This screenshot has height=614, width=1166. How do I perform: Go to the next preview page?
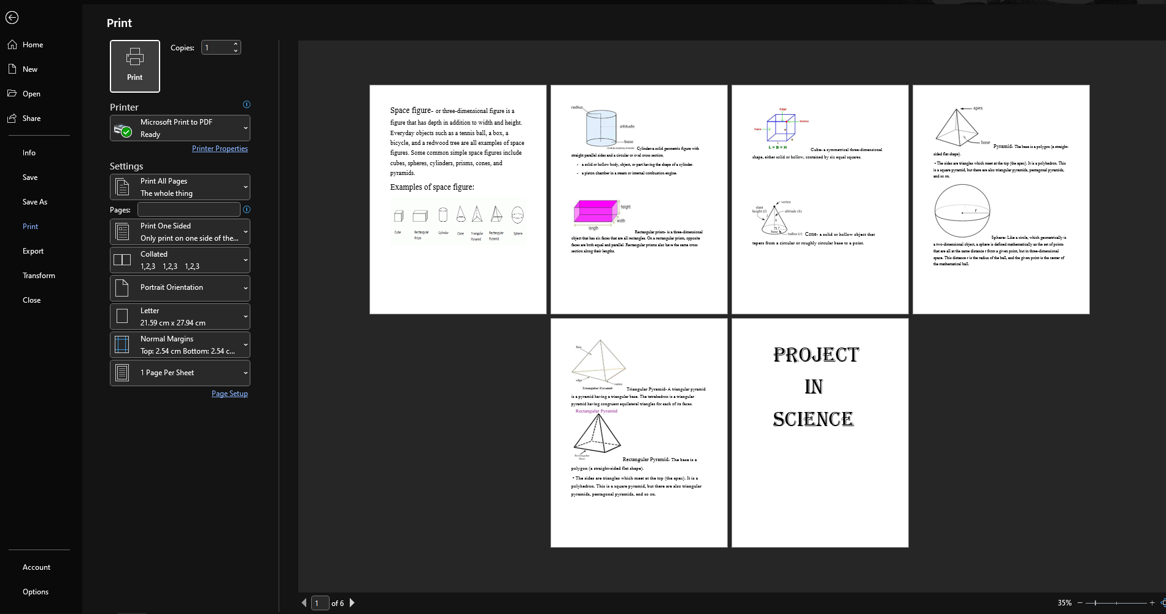(x=352, y=603)
